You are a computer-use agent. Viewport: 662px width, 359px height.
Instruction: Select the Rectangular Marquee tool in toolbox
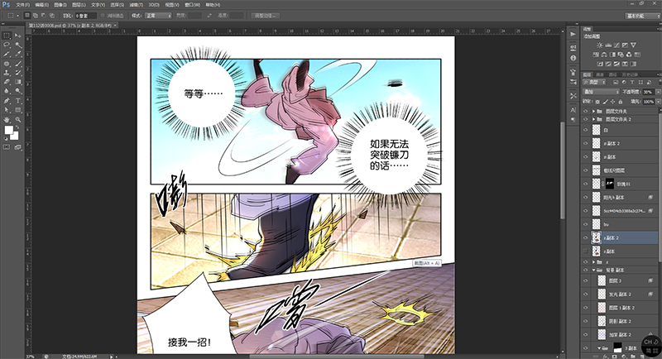click(x=7, y=36)
